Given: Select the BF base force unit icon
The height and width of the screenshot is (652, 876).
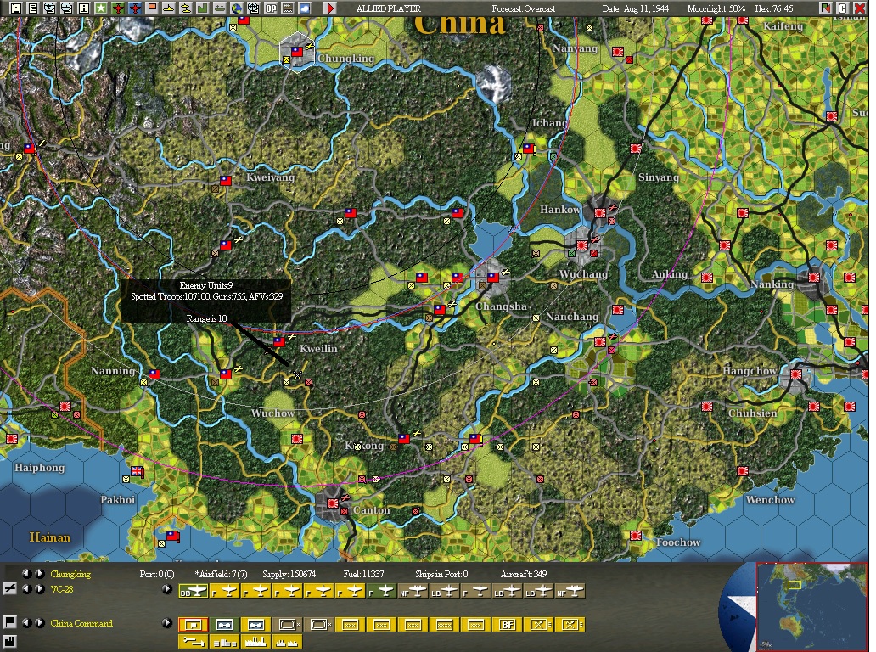Looking at the screenshot, I should pyautogui.click(x=508, y=625).
